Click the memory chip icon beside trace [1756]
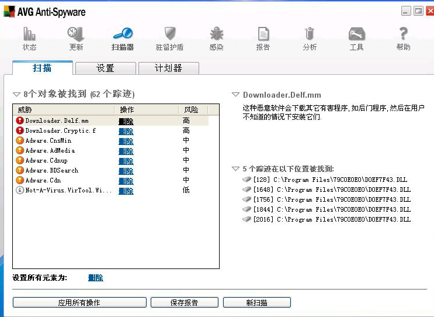Image resolution: width=434 pixels, height=317 pixels. click(246, 199)
